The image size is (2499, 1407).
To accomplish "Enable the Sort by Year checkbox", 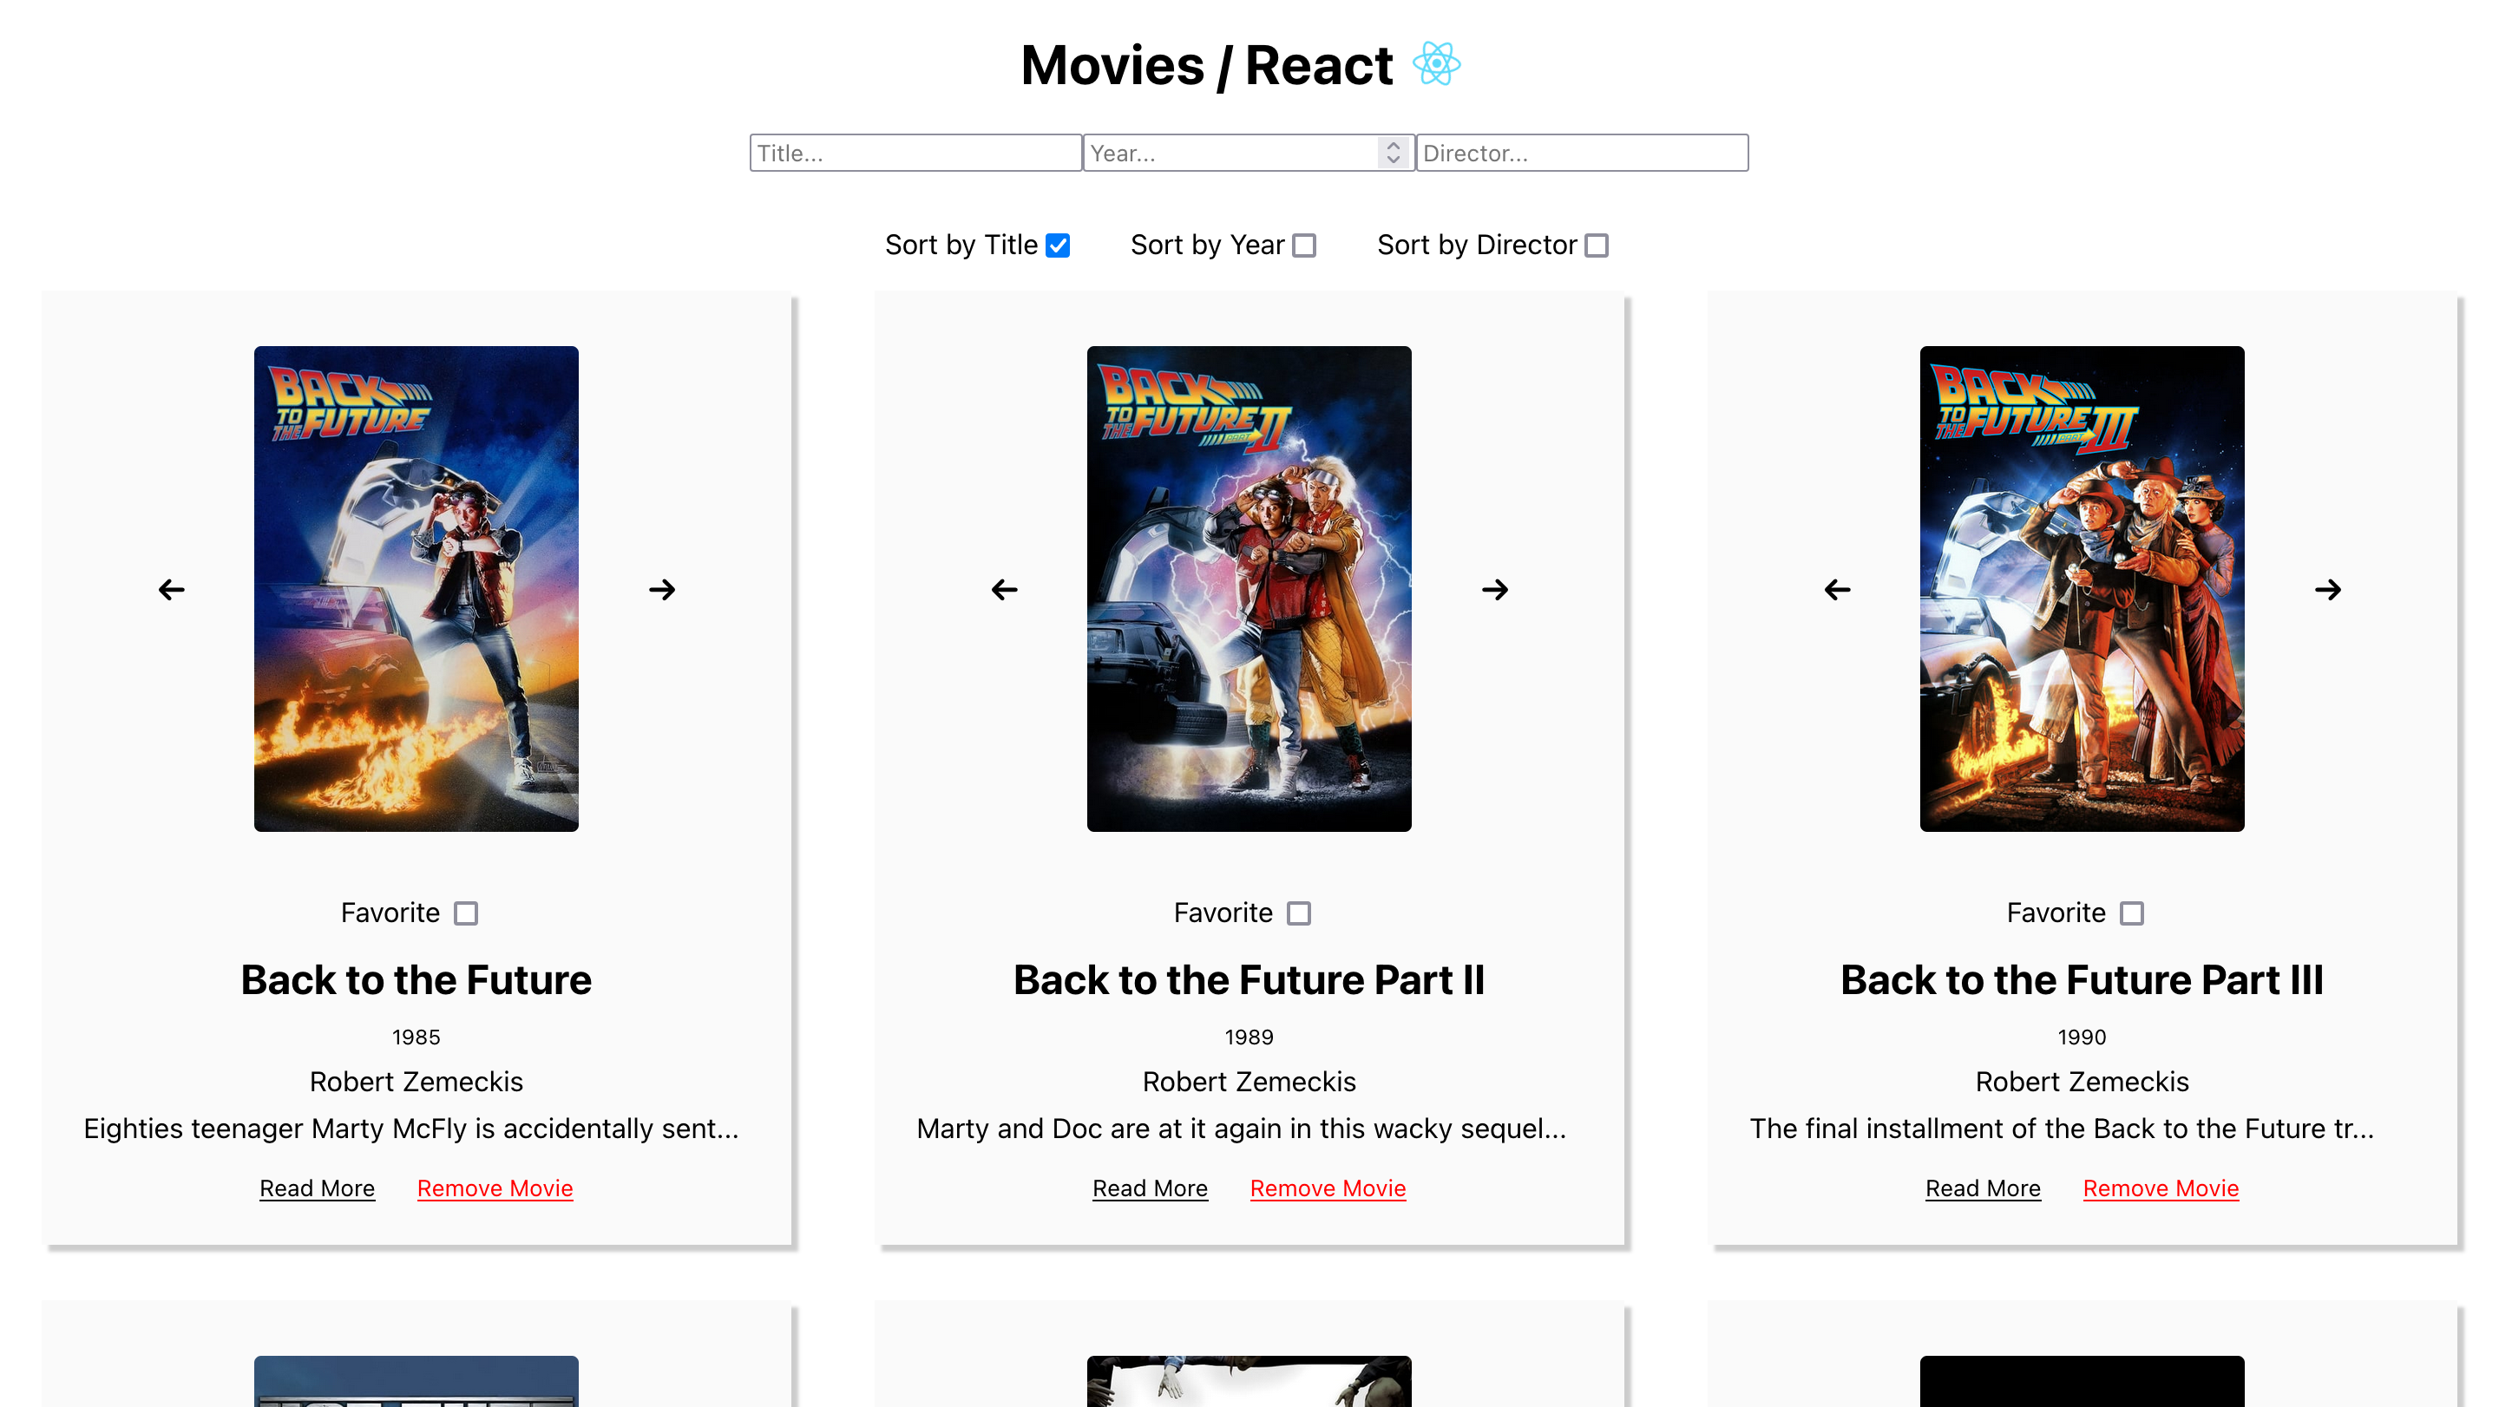I will [x=1305, y=246].
